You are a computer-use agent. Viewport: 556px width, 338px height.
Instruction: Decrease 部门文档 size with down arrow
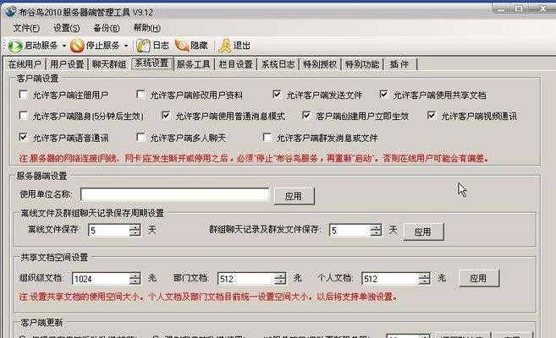280,282
